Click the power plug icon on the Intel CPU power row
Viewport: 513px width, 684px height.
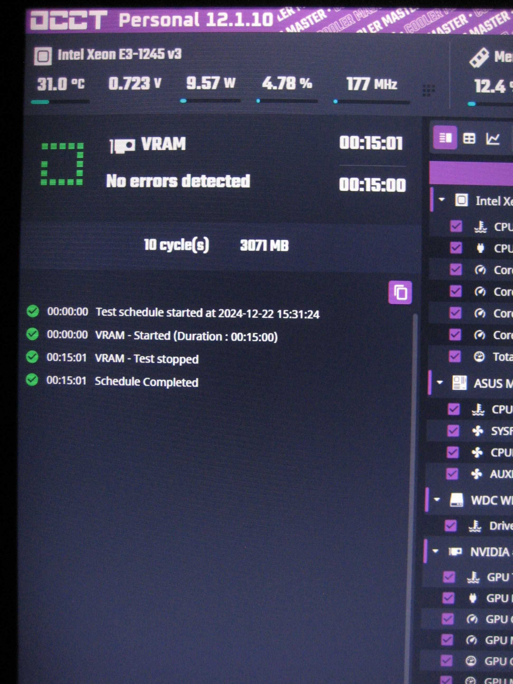point(480,248)
